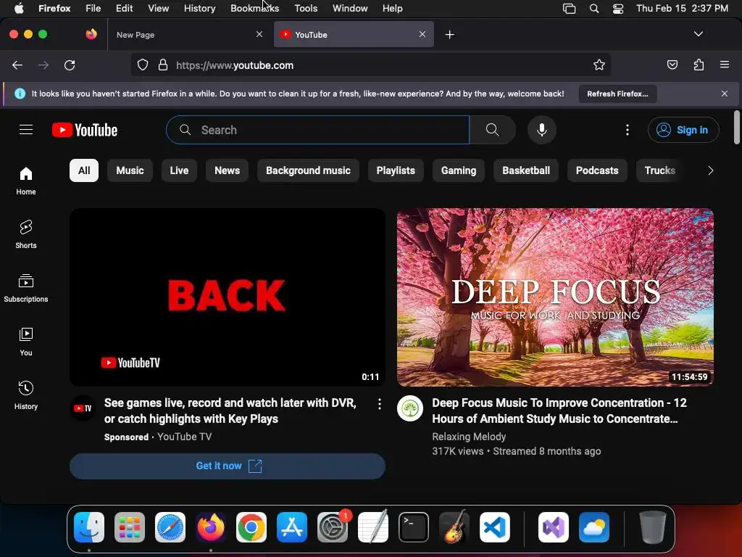Open Firefox application menu

click(x=725, y=65)
